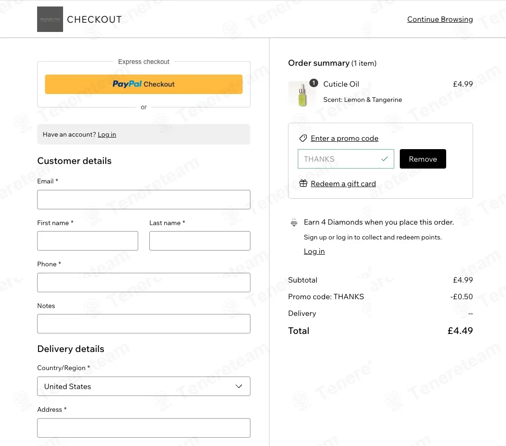Screen dimensions: 506x446
Task: Remove the applied THANKS promo code
Action: [423, 159]
